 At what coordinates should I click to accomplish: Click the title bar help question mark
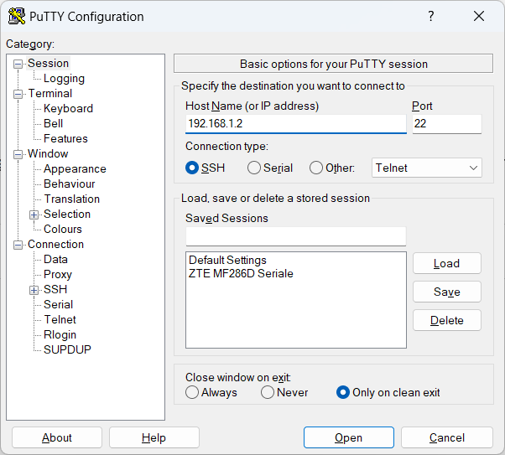(431, 17)
